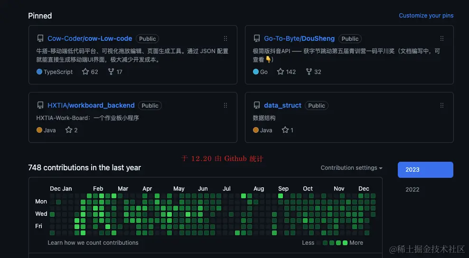
Task: Click the Feb month label in graph
Action: [x=98, y=189]
